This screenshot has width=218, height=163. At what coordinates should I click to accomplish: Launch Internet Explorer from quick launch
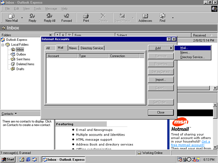click(x=28, y=160)
